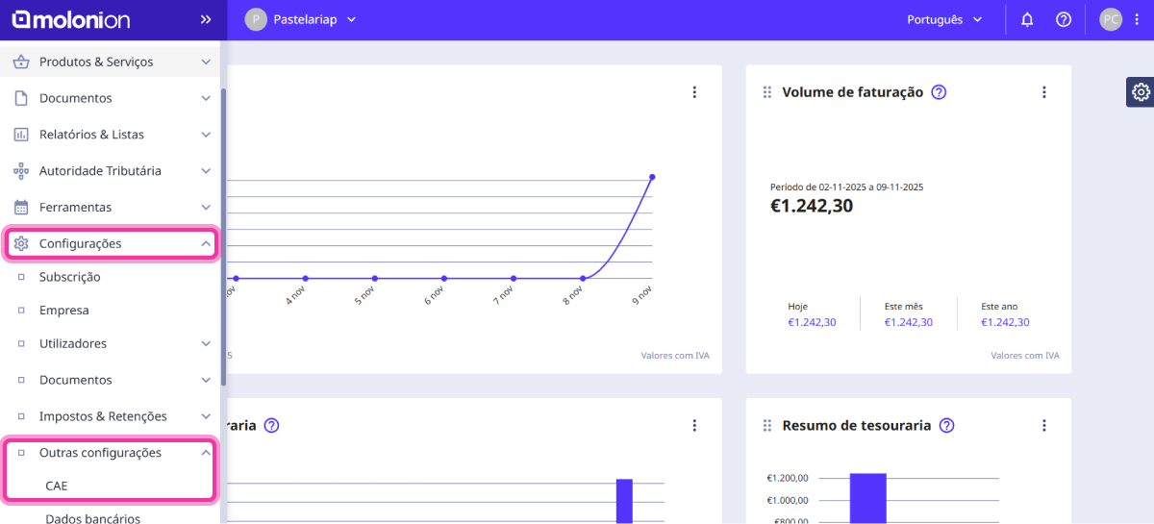Screen dimensions: 1154x524
Task: Open the Subscrição settings item
Action: coord(69,277)
